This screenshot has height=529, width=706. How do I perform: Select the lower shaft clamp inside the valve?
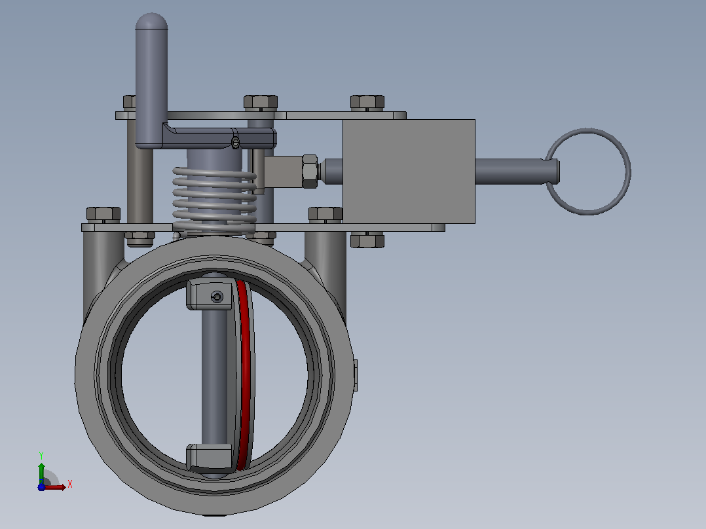(x=210, y=457)
